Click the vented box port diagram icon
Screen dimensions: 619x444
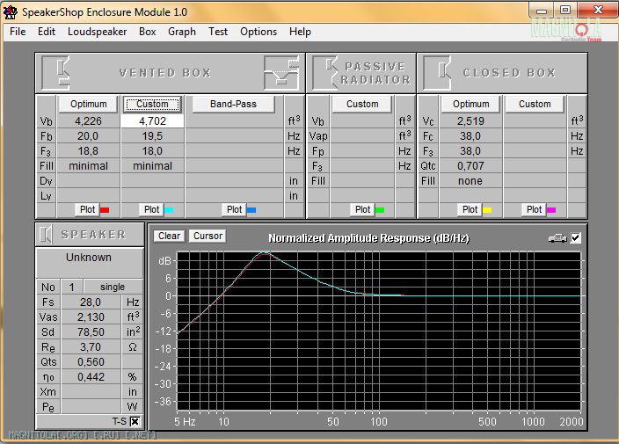[x=281, y=72]
